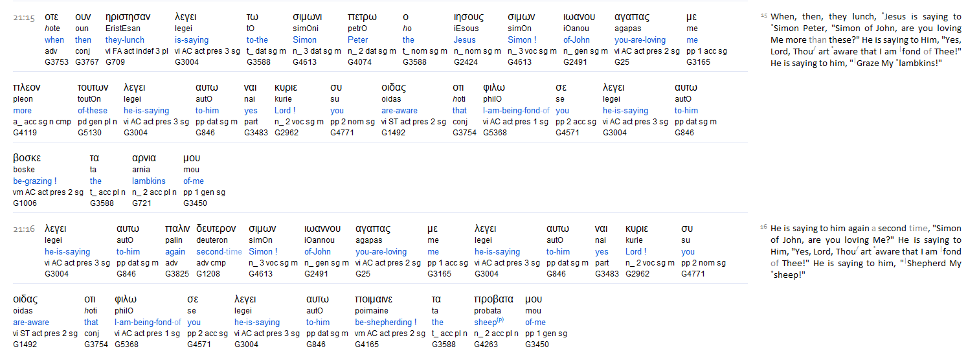
Task: Open Strong's number G3753
Action: [56, 62]
